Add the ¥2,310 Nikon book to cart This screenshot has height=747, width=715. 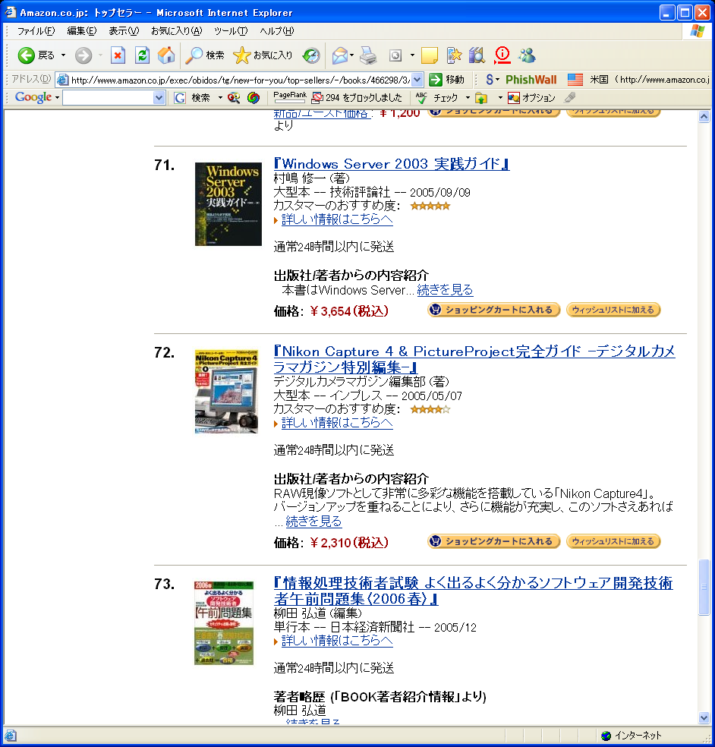(x=493, y=541)
